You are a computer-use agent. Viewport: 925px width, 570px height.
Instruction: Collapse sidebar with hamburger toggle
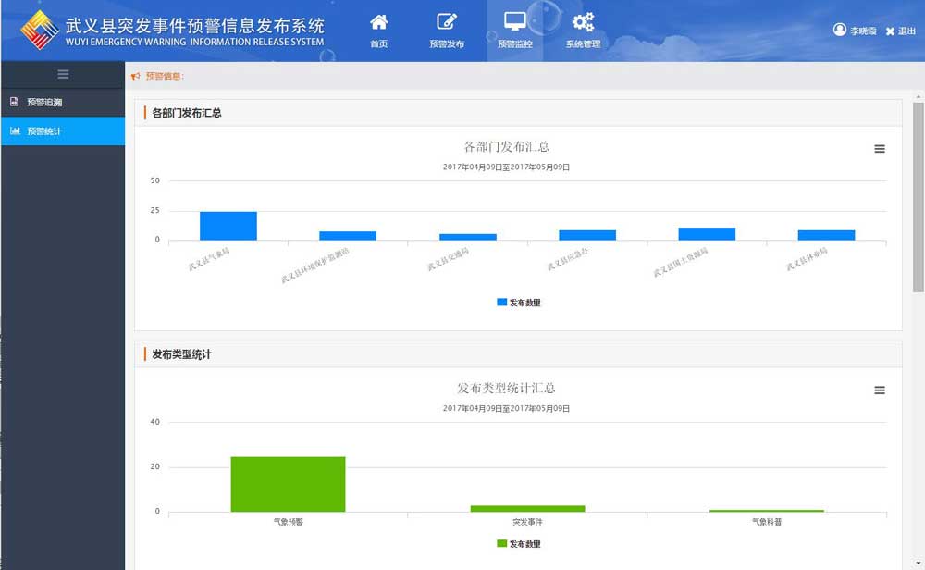point(63,74)
